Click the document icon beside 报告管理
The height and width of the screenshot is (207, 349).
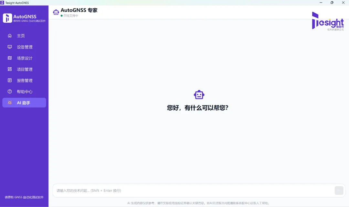click(x=10, y=80)
